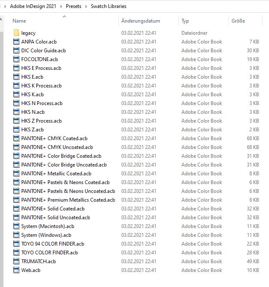Click the Swatch Libraries breadcrumb segment
The image size is (269, 287).
point(108,6)
